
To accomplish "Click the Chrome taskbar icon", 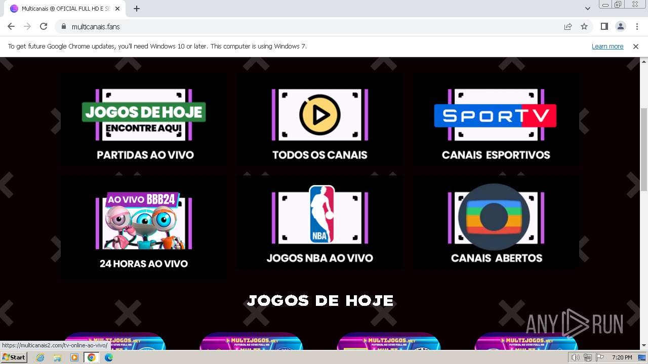I will click(x=92, y=357).
